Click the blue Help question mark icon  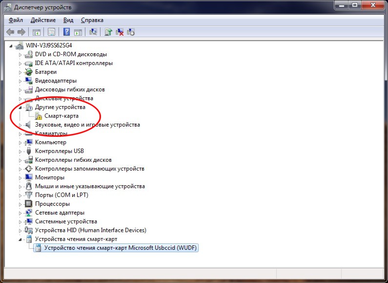[67, 32]
